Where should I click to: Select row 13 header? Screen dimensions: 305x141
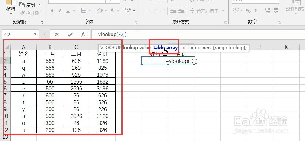[5, 137]
